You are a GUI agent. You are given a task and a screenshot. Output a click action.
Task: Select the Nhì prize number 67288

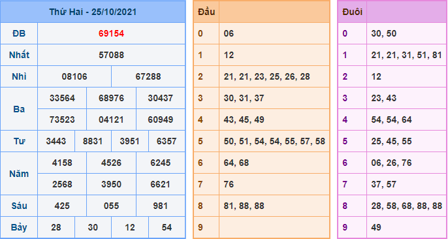click(148, 76)
